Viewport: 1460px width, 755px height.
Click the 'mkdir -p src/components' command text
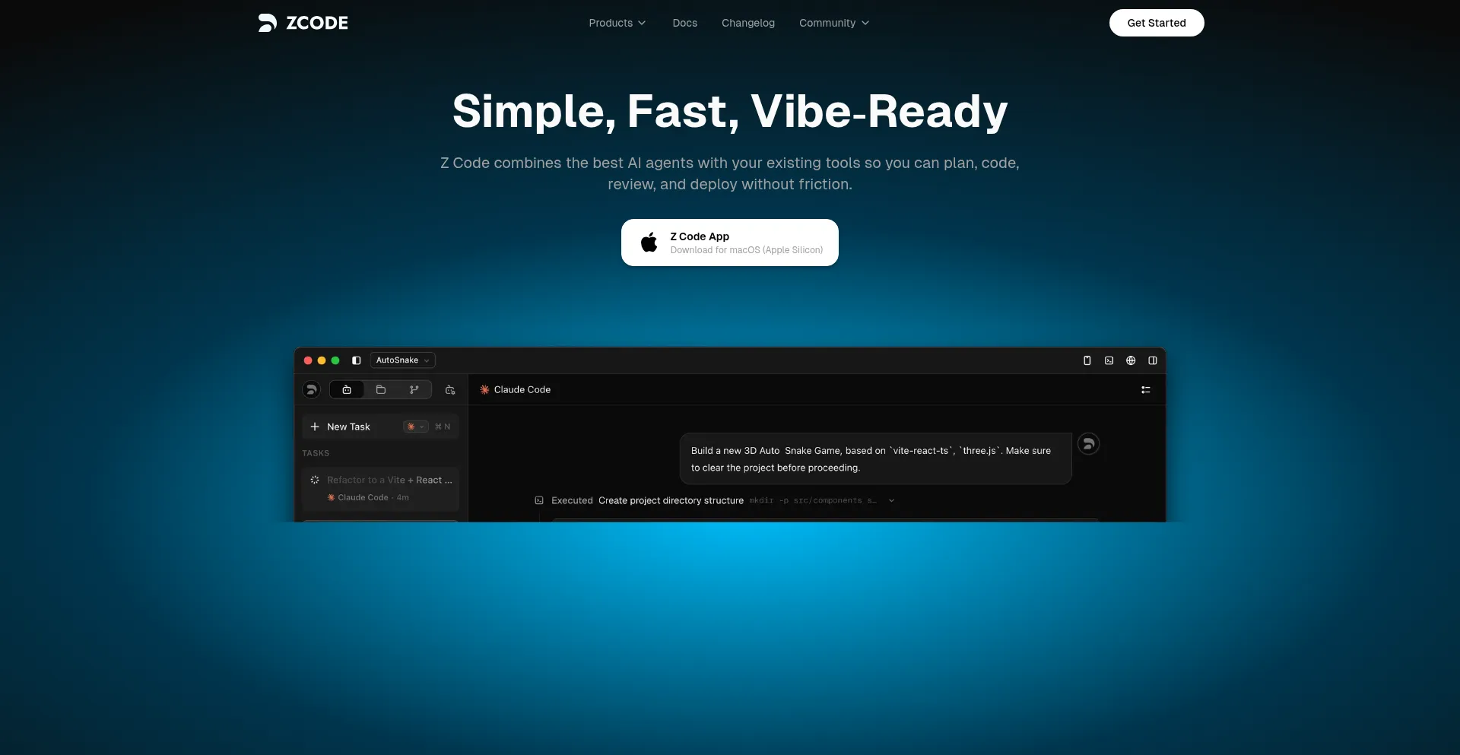[x=813, y=500]
